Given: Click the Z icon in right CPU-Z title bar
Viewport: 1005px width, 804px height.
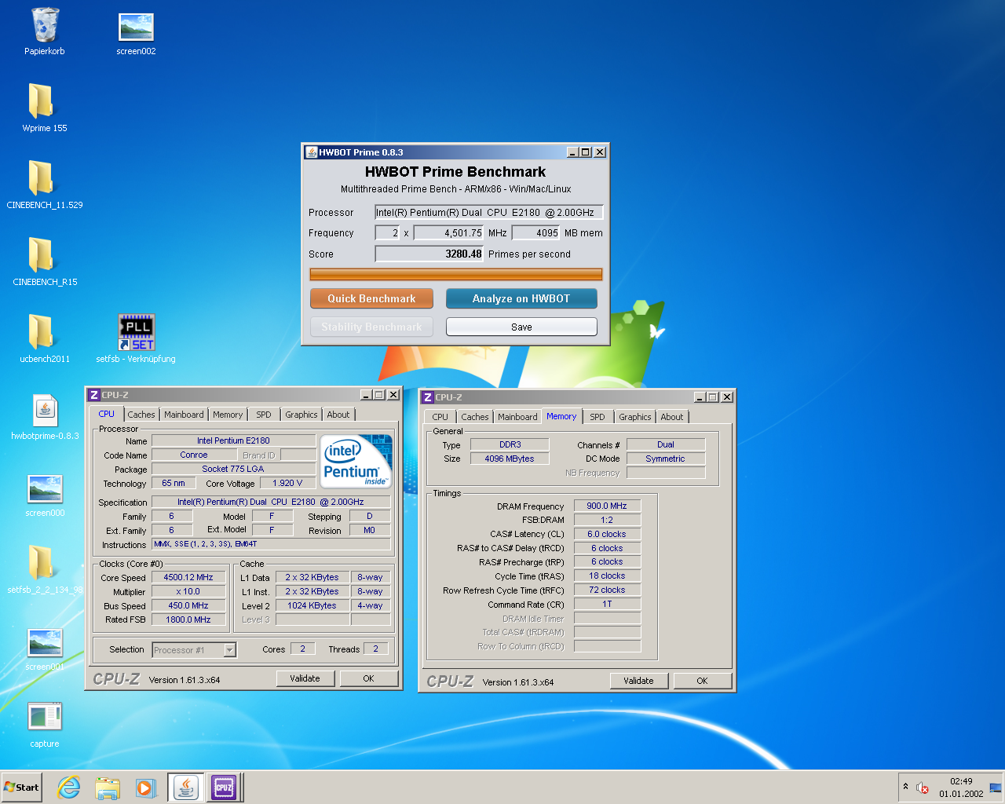Looking at the screenshot, I should tap(428, 397).
